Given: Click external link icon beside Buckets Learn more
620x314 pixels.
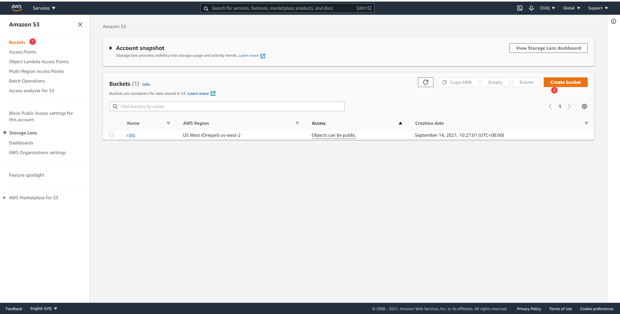Looking at the screenshot, I should coord(213,93).
